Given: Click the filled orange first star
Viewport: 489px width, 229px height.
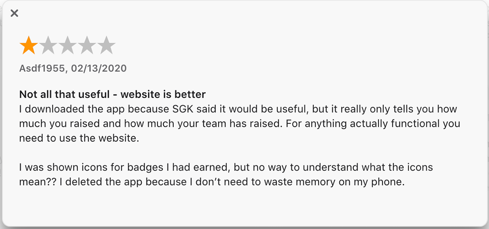Looking at the screenshot, I should point(29,45).
